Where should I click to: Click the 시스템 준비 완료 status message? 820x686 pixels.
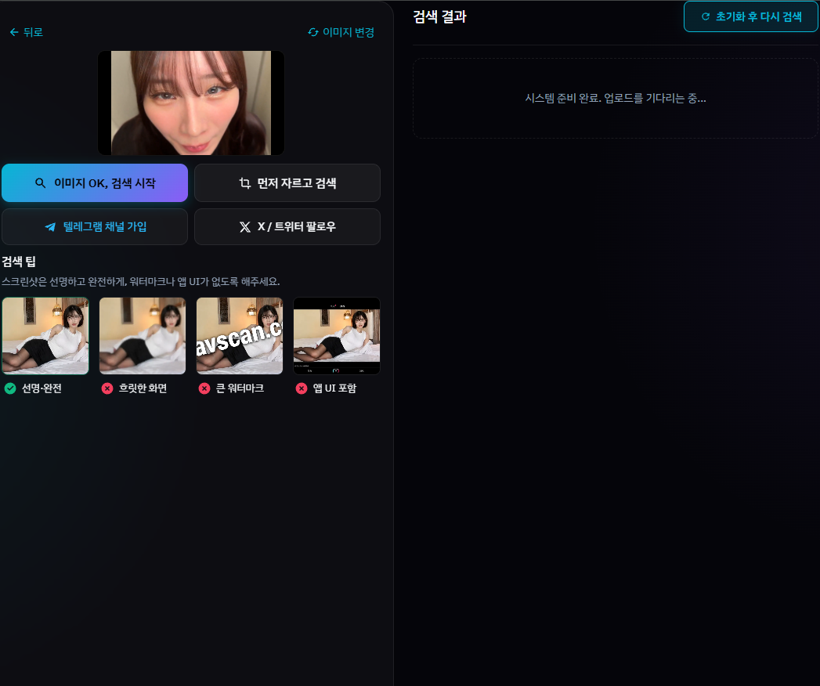tap(616, 99)
